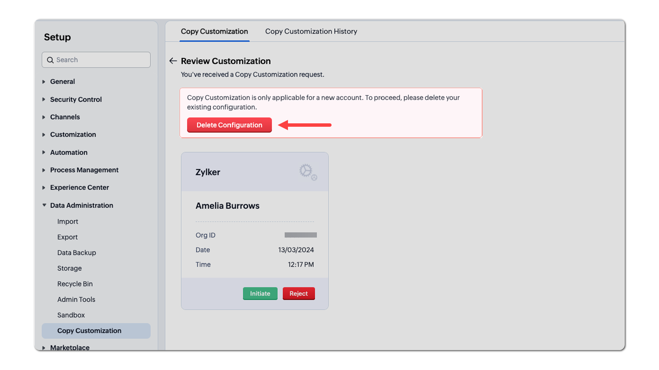Click the green Initiate button

coord(260,294)
